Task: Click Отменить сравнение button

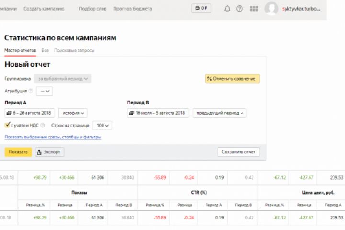Action: click(x=232, y=79)
